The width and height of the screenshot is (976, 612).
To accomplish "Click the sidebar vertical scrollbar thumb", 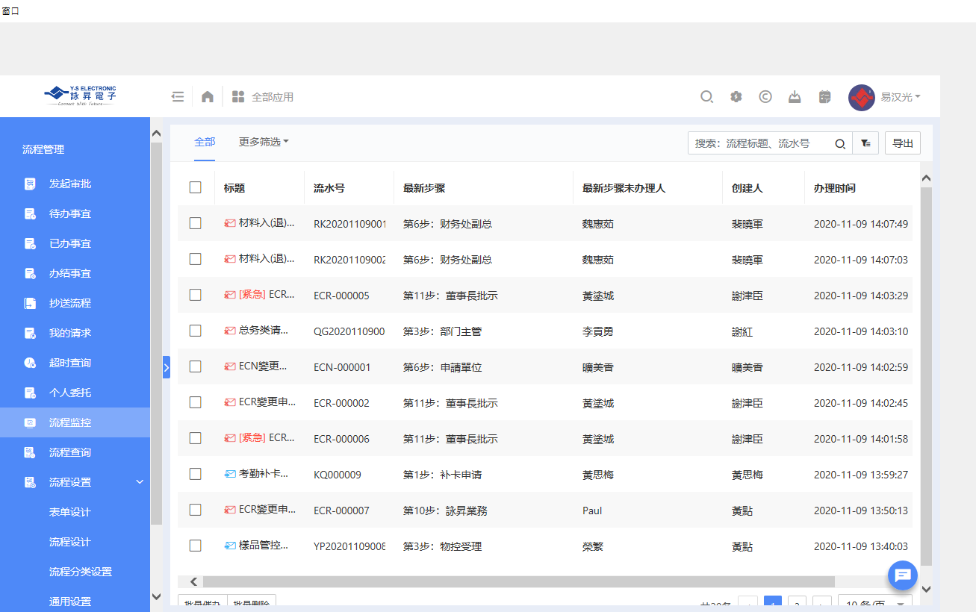I will tap(156, 333).
